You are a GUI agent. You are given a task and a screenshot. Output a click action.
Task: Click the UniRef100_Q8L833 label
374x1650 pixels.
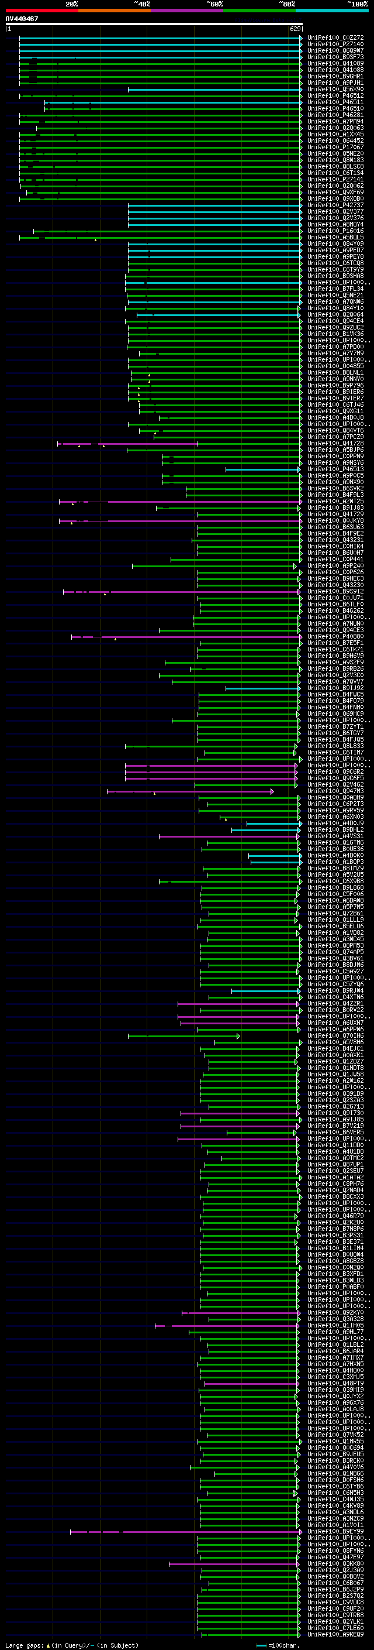(x=335, y=746)
